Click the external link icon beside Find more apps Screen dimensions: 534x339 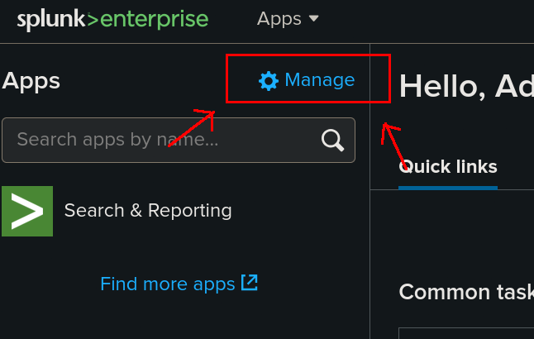click(250, 283)
